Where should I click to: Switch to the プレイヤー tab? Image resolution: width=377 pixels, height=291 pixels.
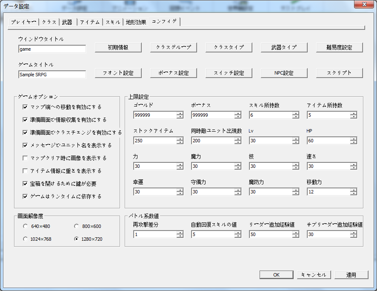(24, 22)
